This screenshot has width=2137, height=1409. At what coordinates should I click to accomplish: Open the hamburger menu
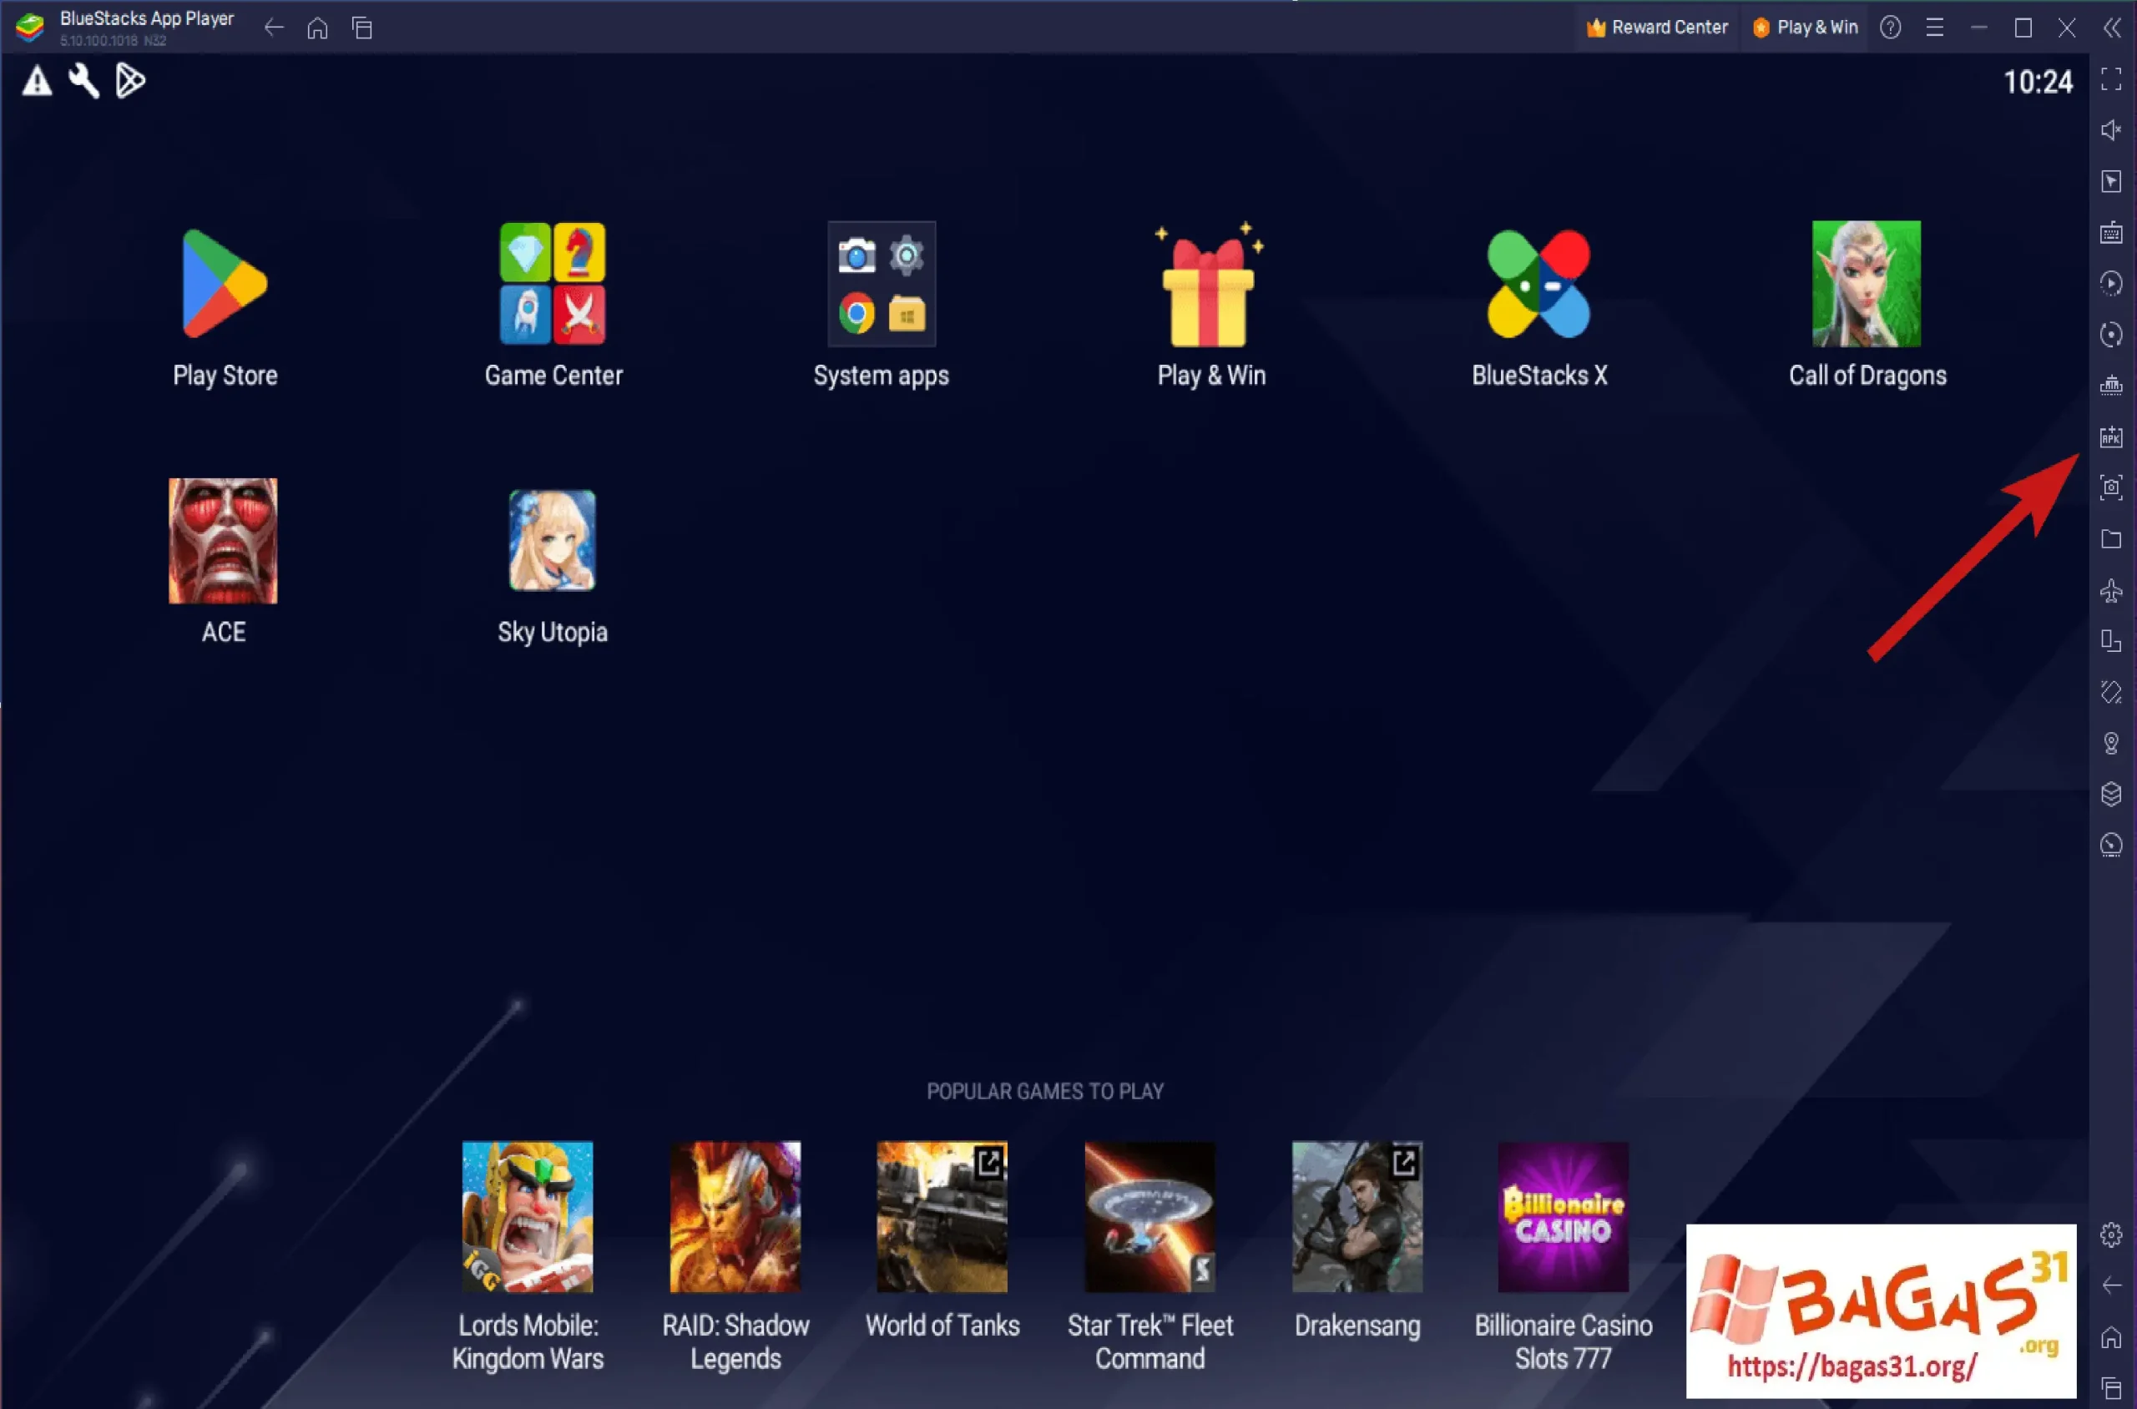[x=1935, y=27]
